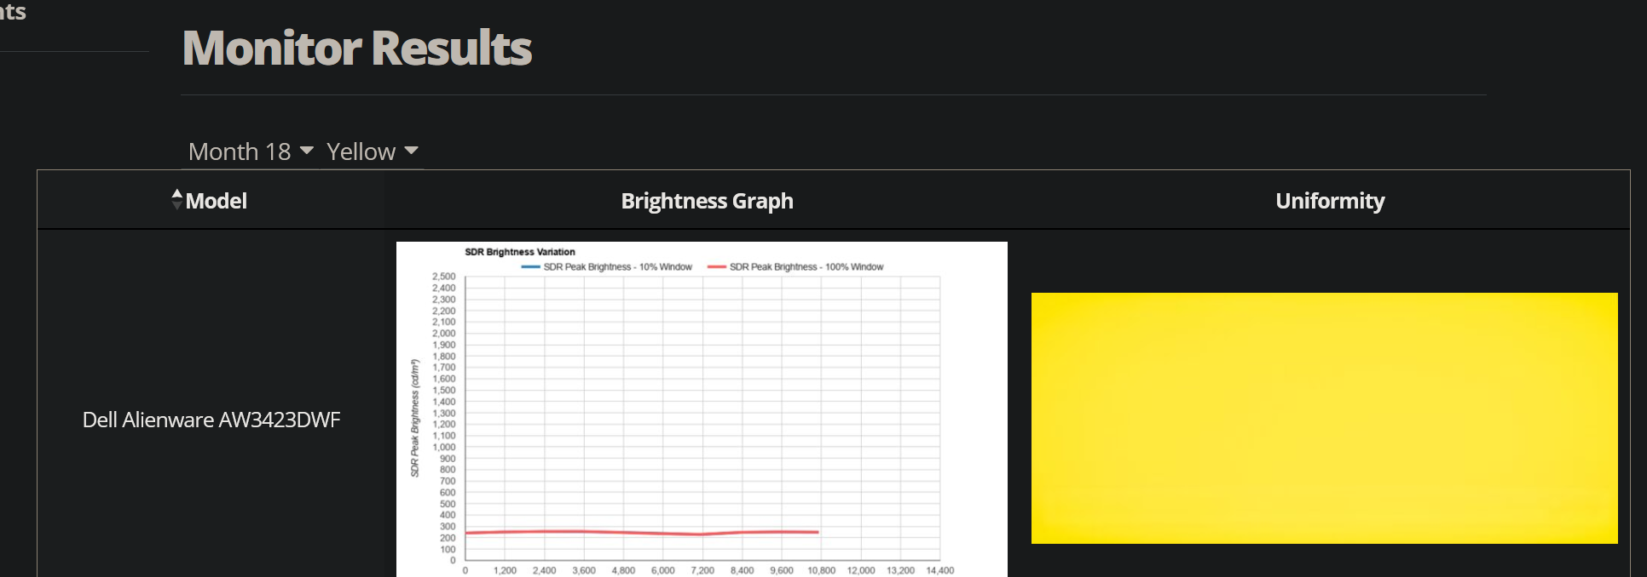Sort the table by Model column
The width and height of the screenshot is (1647, 577).
pyautogui.click(x=210, y=201)
